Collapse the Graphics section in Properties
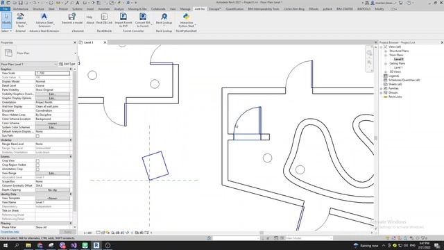This screenshot has width=444, height=250. [x=71, y=69]
